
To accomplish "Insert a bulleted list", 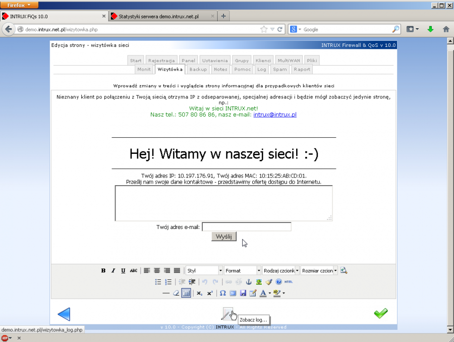I will [158, 282].
